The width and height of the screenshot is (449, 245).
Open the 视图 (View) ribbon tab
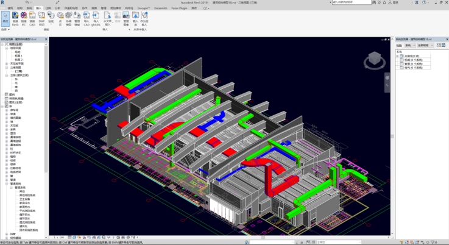94,9
